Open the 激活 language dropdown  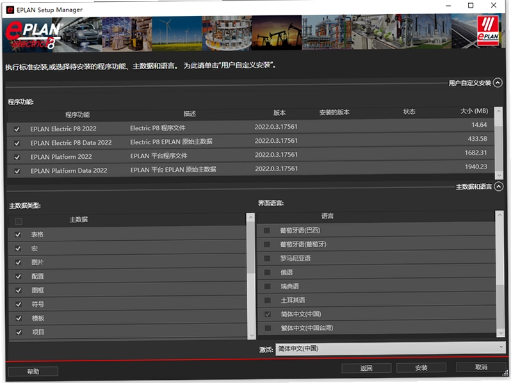tap(391, 348)
